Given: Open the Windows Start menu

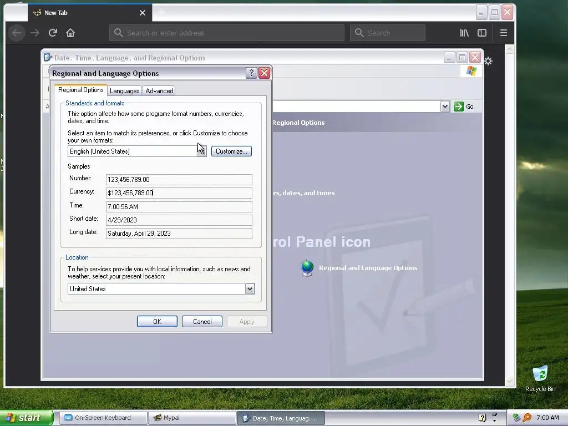Looking at the screenshot, I should tap(26, 418).
